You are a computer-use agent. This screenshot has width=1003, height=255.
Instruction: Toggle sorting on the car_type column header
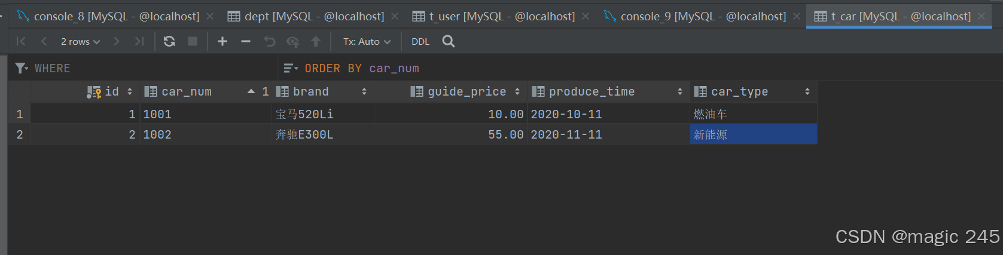click(x=753, y=91)
